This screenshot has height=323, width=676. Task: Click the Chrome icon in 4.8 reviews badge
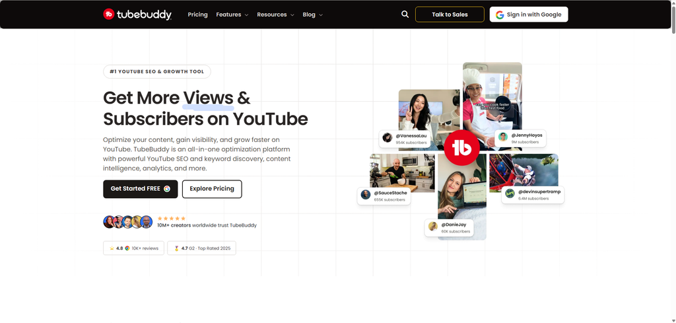click(127, 248)
